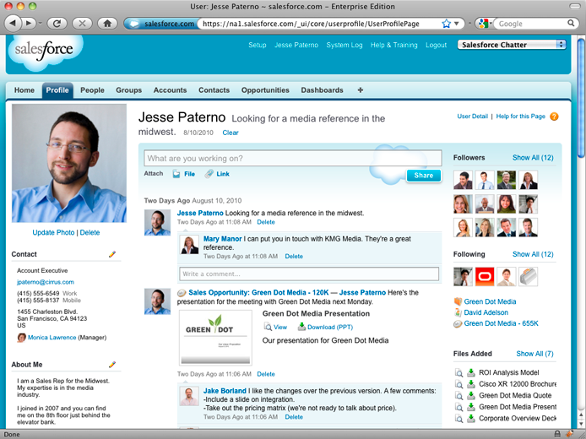Preview Cisco XR 12000 Brochure file icon

click(458, 384)
